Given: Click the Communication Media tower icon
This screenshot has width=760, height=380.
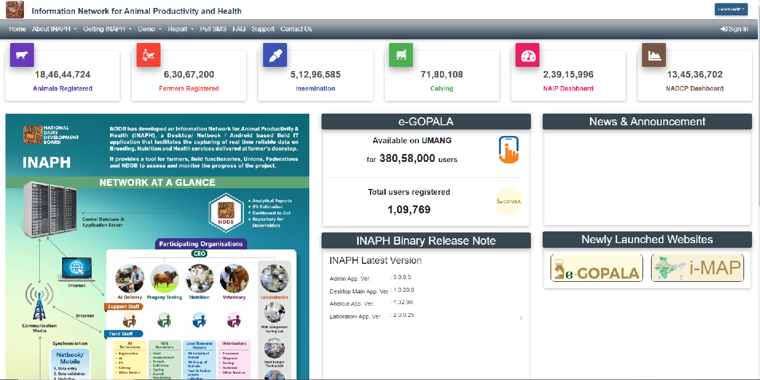Looking at the screenshot, I should (x=39, y=301).
